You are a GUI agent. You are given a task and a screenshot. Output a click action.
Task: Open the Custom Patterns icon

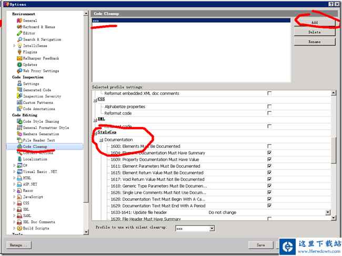click(19, 102)
